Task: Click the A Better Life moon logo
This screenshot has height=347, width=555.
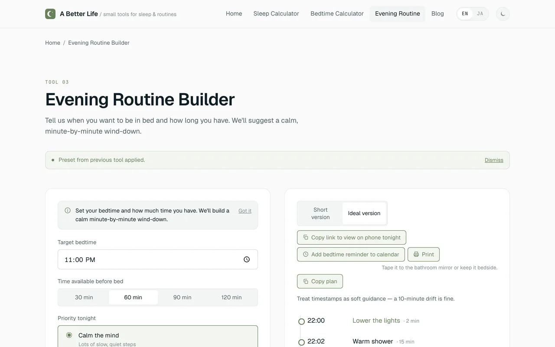Action: point(50,14)
